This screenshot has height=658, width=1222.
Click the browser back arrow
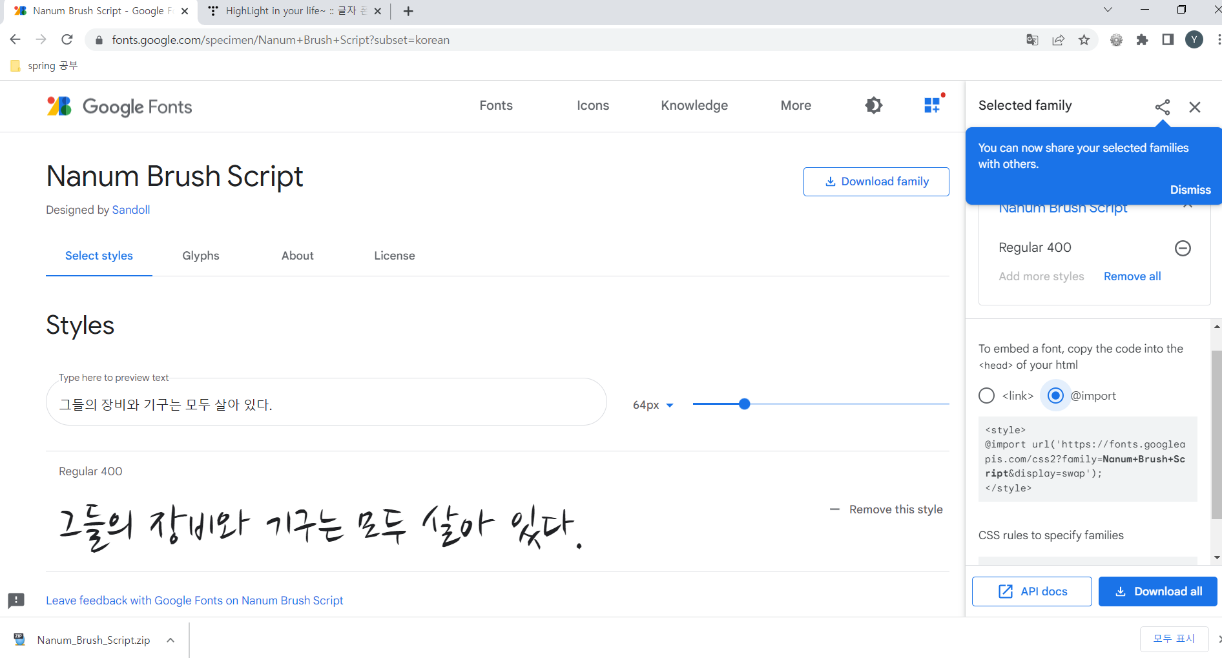16,40
